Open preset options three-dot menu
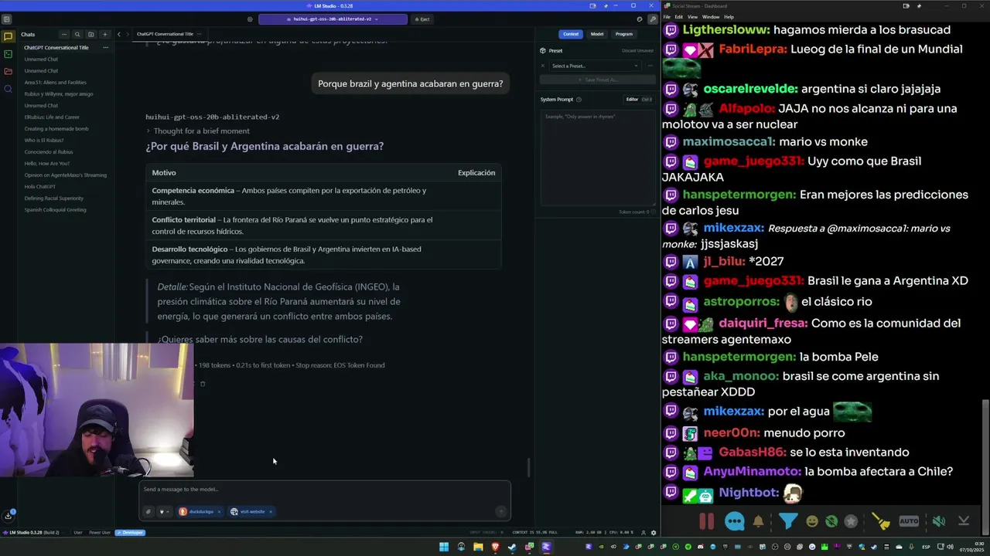 tap(650, 66)
